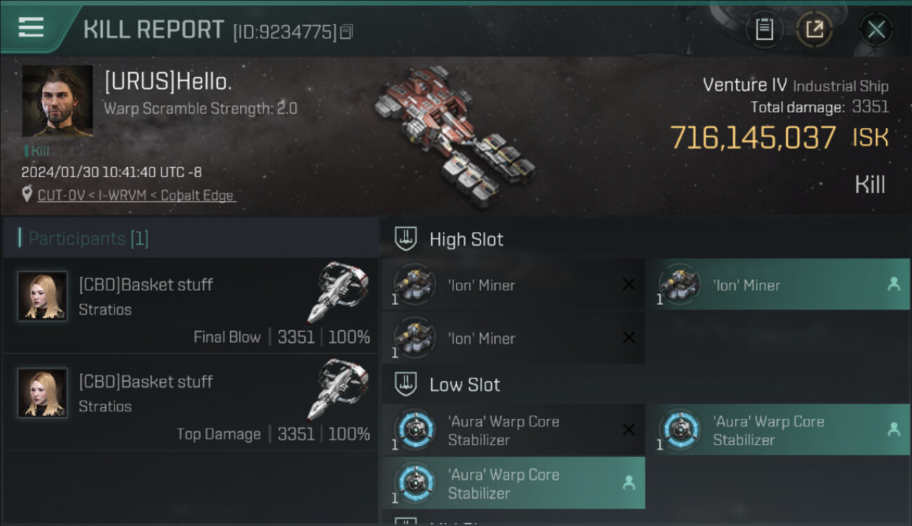Click the Low Slot section icon
The image size is (912, 526).
[x=406, y=384]
